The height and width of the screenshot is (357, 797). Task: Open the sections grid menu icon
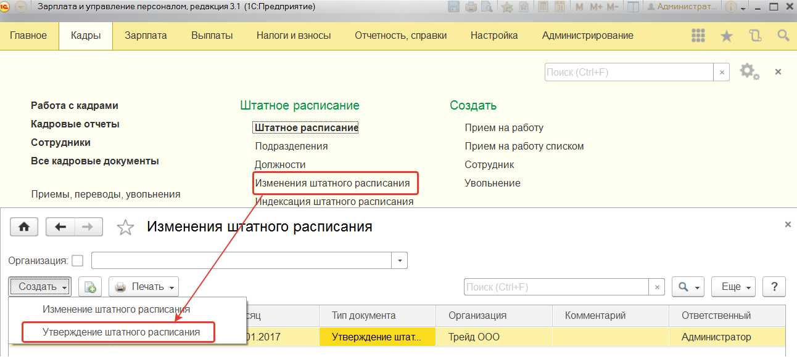pyautogui.click(x=699, y=36)
